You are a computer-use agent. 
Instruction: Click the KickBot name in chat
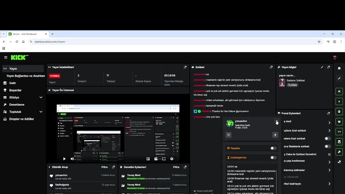[206, 111]
